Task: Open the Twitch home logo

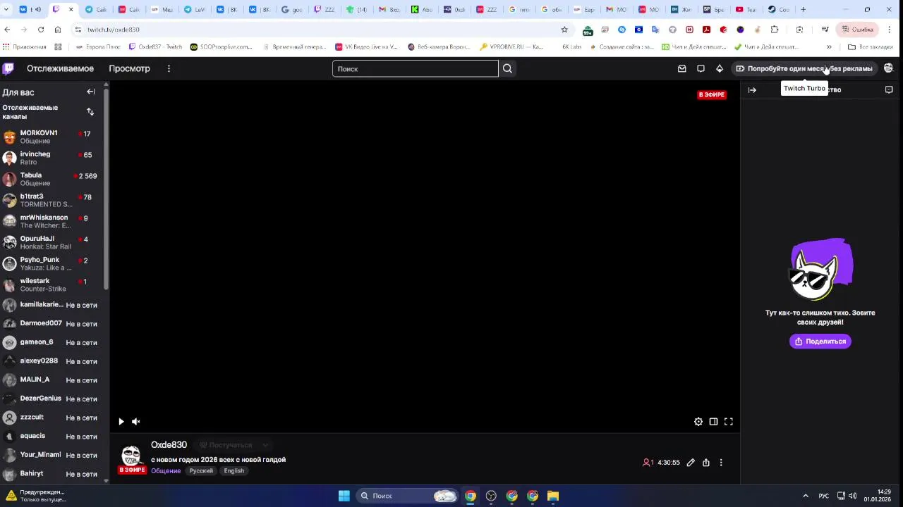Action: pos(8,68)
